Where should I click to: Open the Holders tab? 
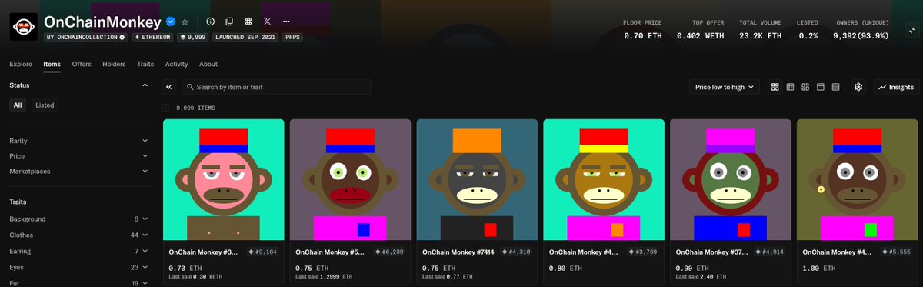click(114, 64)
